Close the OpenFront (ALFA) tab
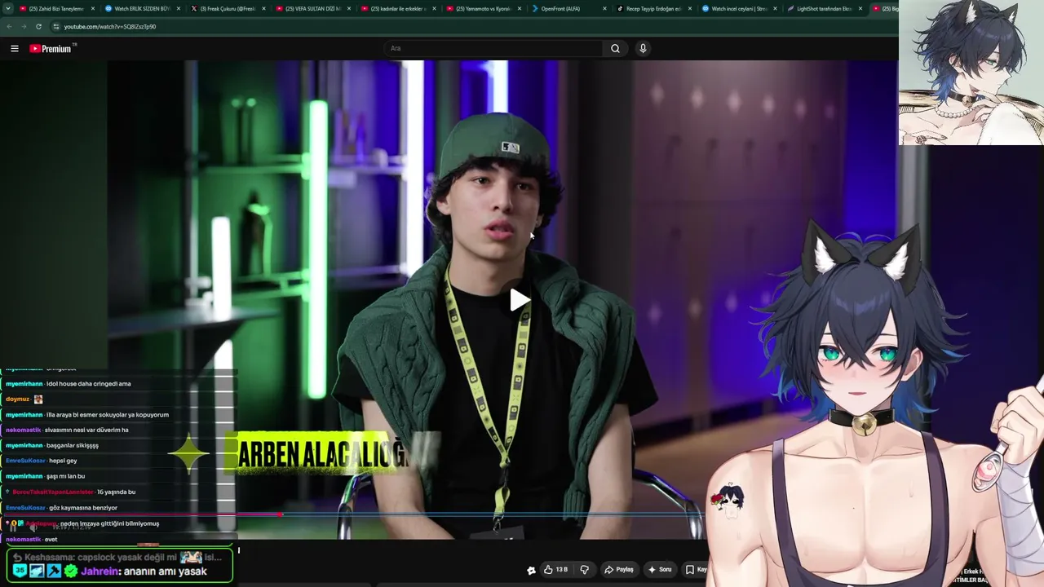This screenshot has width=1044, height=587. pyautogui.click(x=604, y=9)
